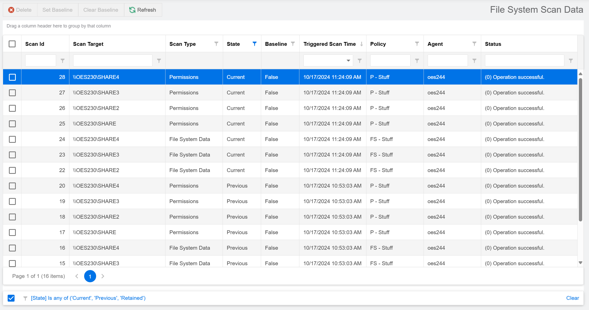Screen dimensions: 589x310
Task: Click the scroll down arrow of grid
Action: (x=581, y=263)
